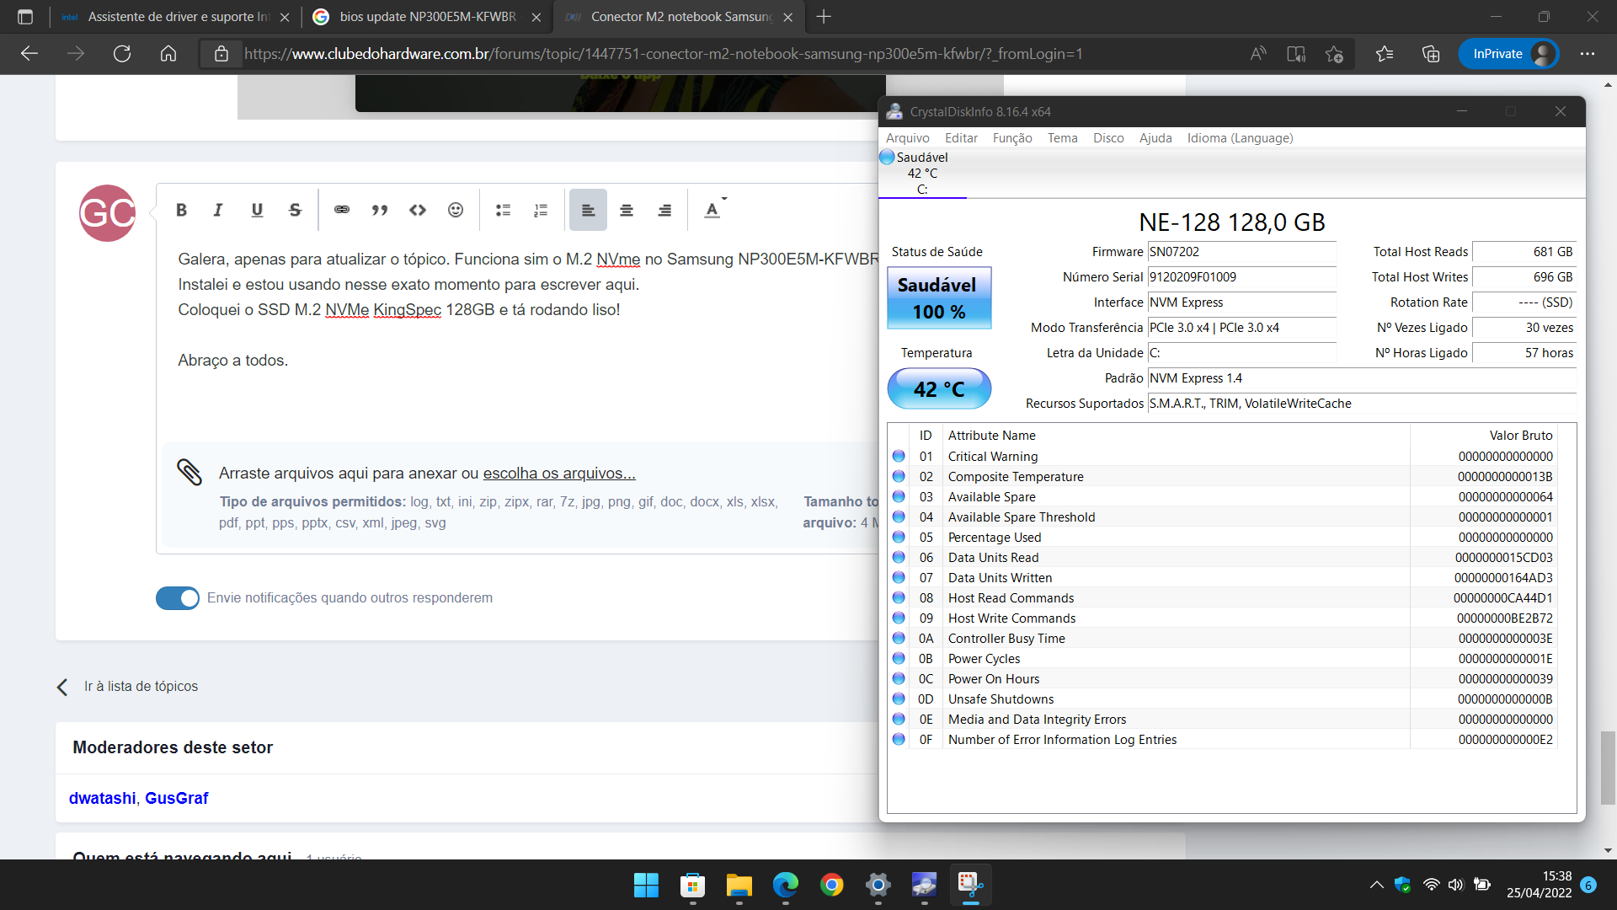Insert a link with the chain icon
This screenshot has width=1617, height=910.
coord(342,210)
